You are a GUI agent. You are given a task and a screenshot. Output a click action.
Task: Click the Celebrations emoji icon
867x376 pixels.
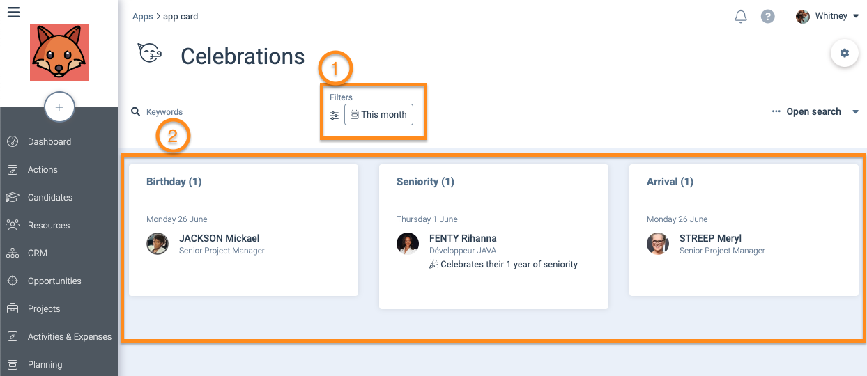(150, 53)
